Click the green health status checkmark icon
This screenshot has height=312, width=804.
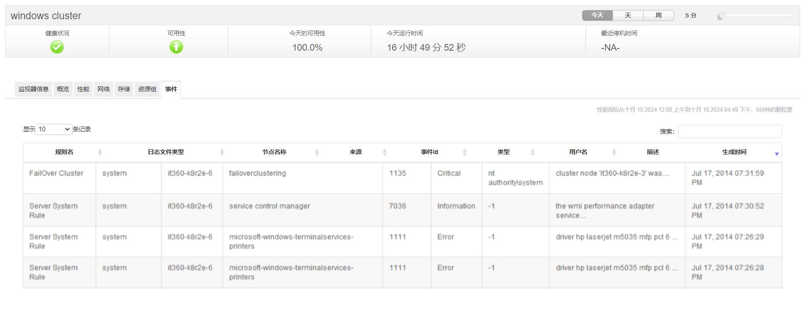click(x=57, y=47)
